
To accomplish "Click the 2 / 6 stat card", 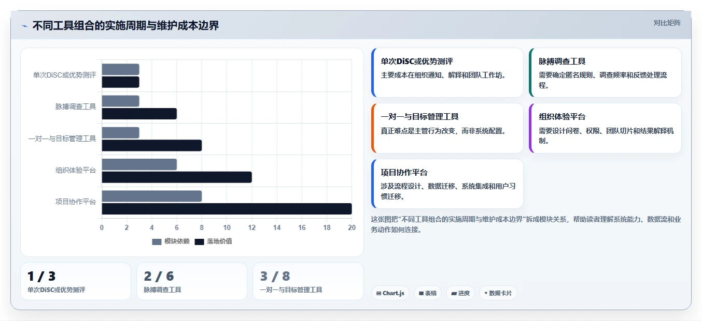I will (192, 281).
